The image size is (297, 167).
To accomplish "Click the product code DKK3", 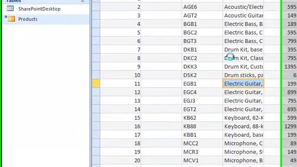I will (190, 67).
